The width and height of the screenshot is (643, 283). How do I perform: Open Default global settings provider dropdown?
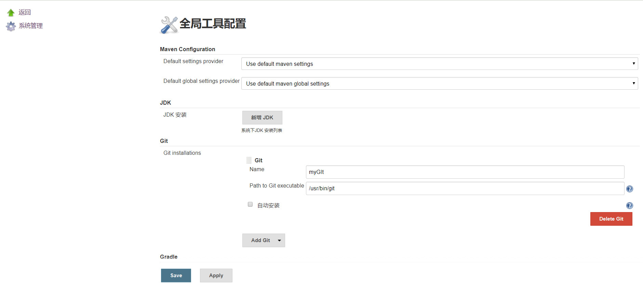coord(440,84)
